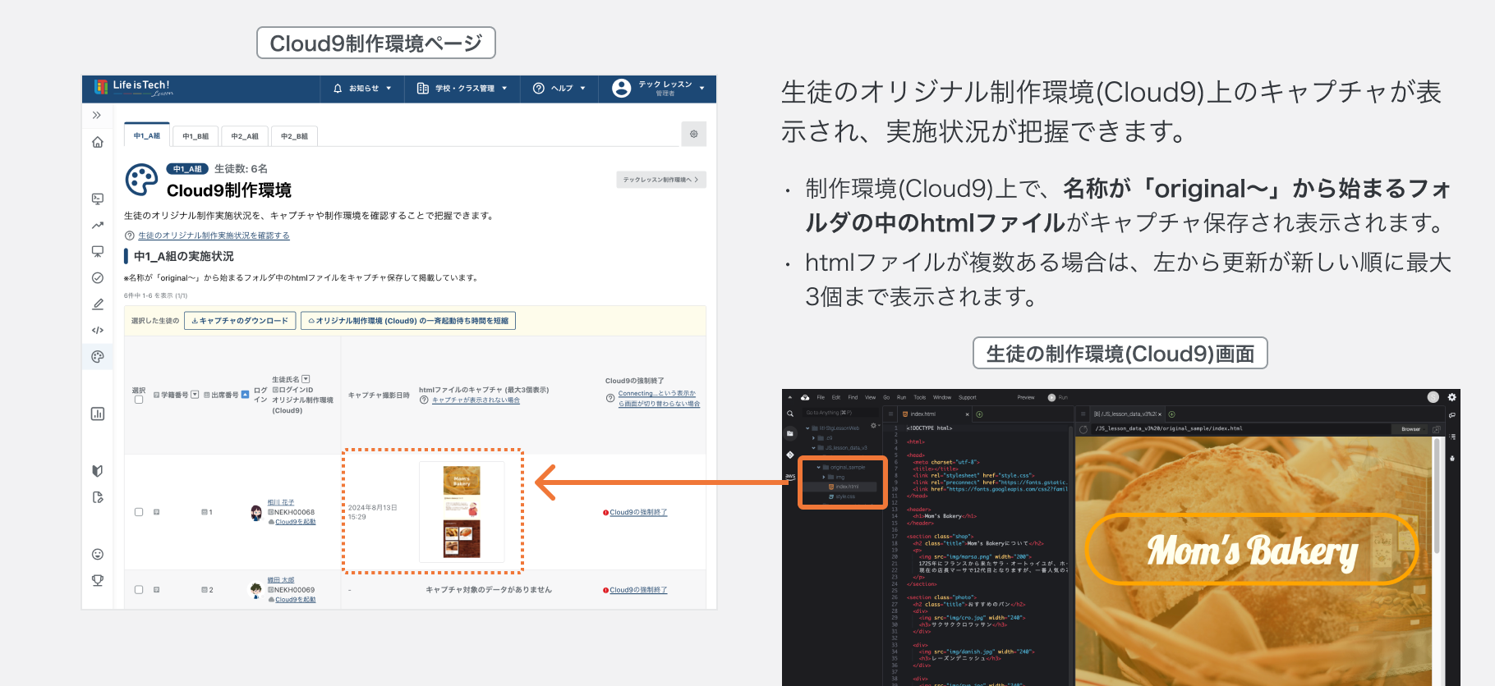Viewport: 1495px width, 686px height.
Task: Open the check circle icon in sidebar
Action: (x=98, y=277)
